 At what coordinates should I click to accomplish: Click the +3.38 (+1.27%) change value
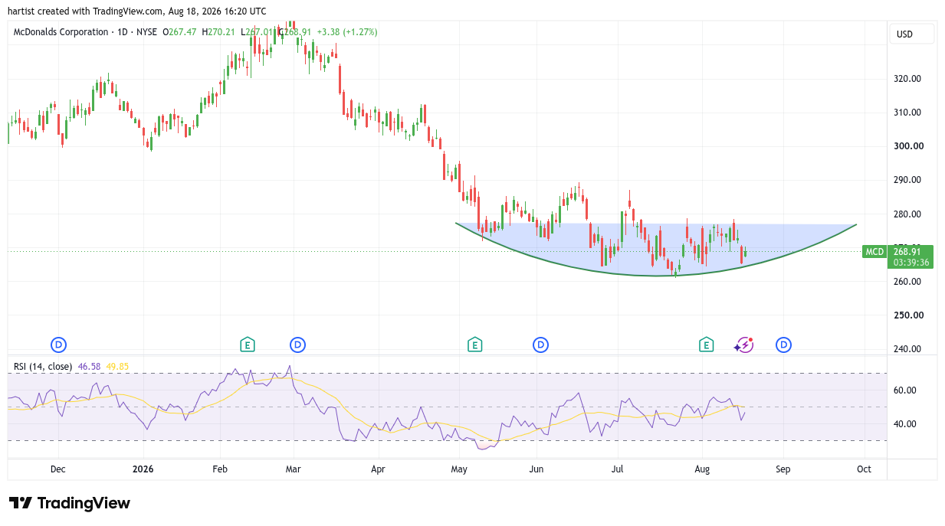[x=346, y=32]
